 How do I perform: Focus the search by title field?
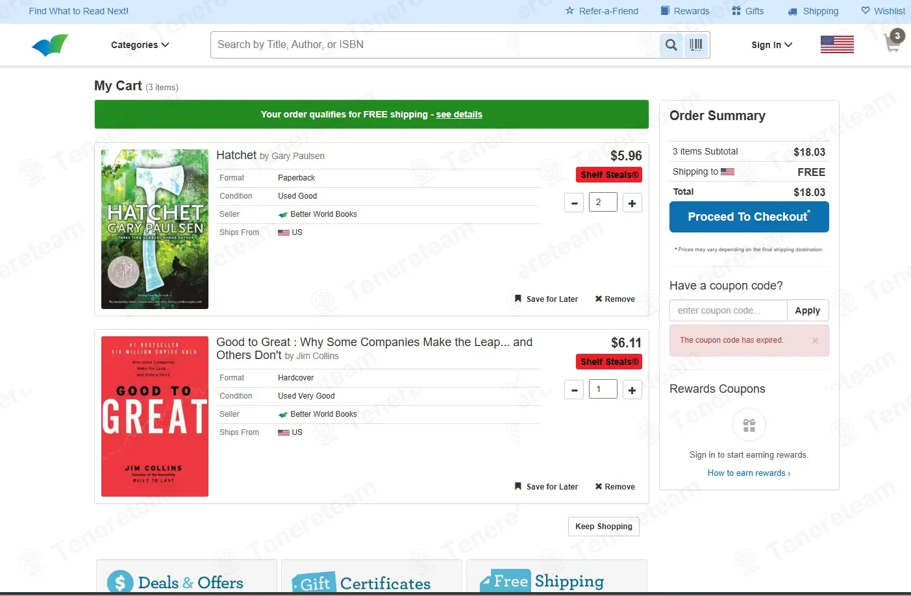tap(435, 45)
